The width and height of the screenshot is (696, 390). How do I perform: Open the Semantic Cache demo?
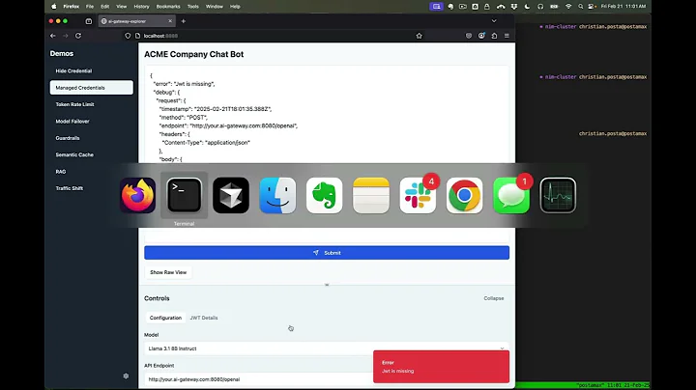[92, 154]
